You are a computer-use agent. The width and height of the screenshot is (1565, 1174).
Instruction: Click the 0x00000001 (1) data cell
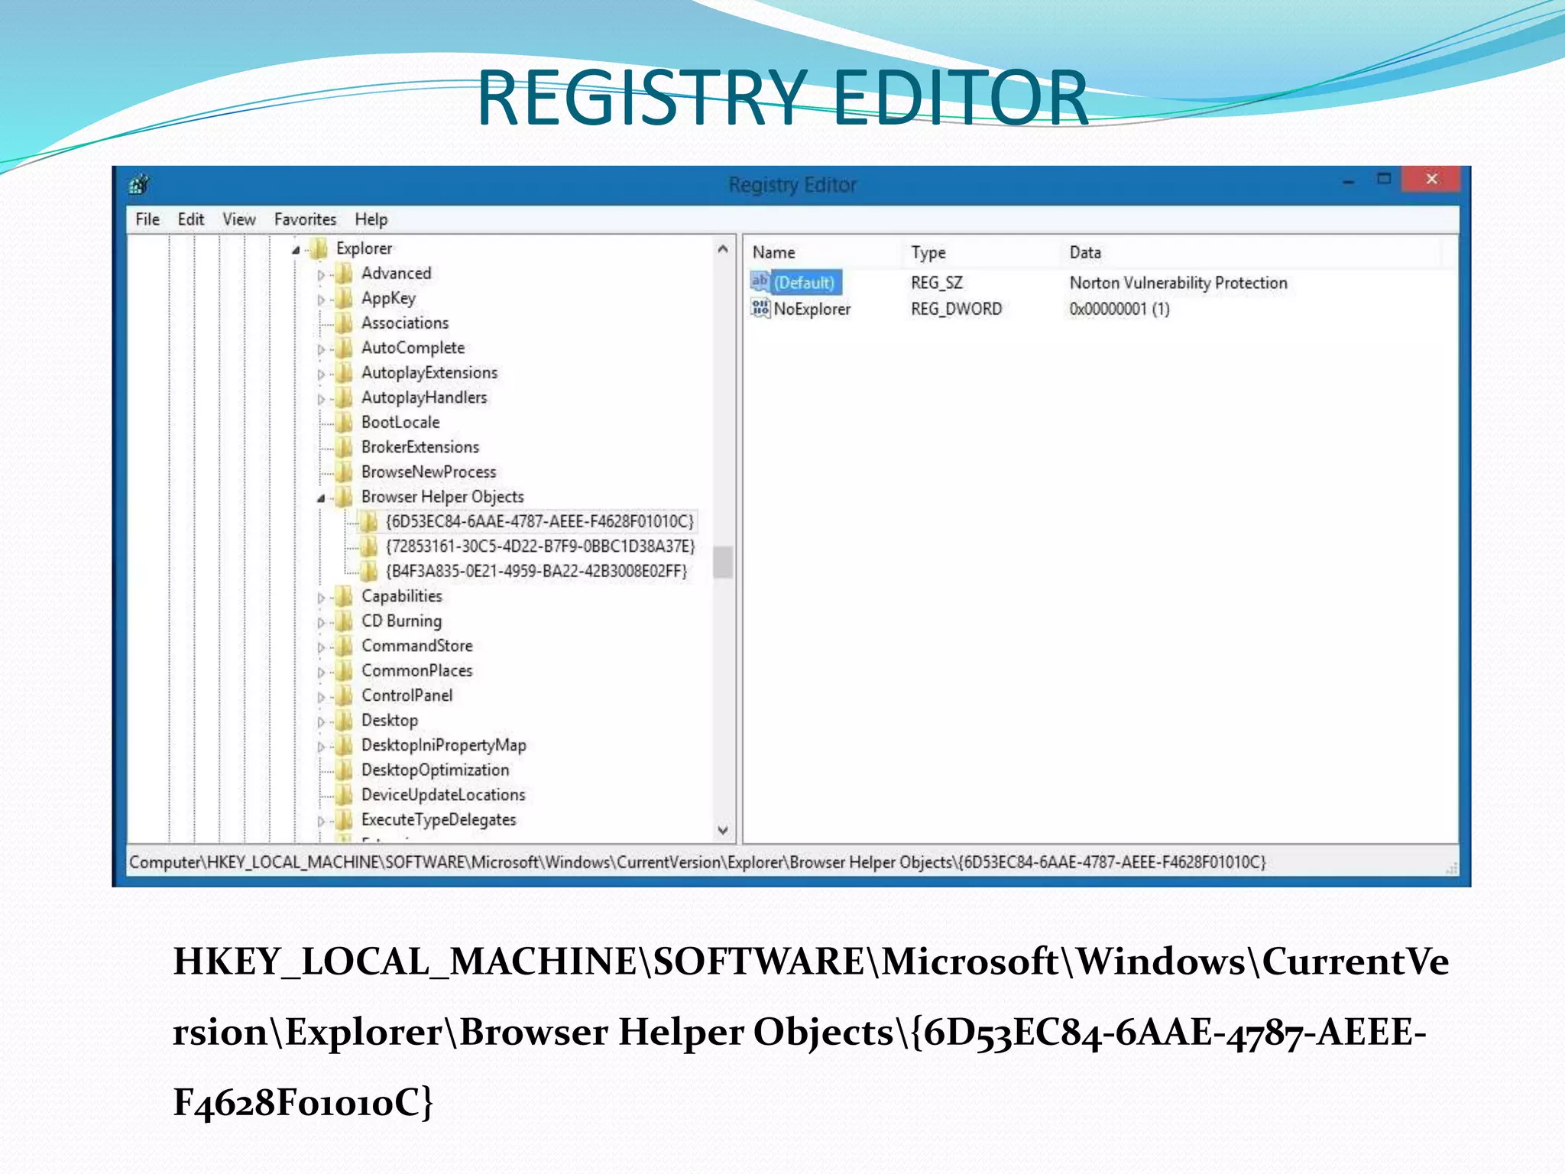(x=1119, y=309)
